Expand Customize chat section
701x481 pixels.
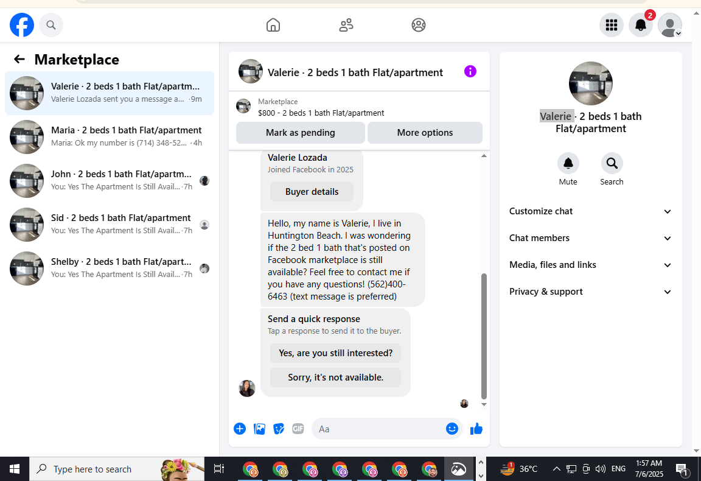point(590,211)
